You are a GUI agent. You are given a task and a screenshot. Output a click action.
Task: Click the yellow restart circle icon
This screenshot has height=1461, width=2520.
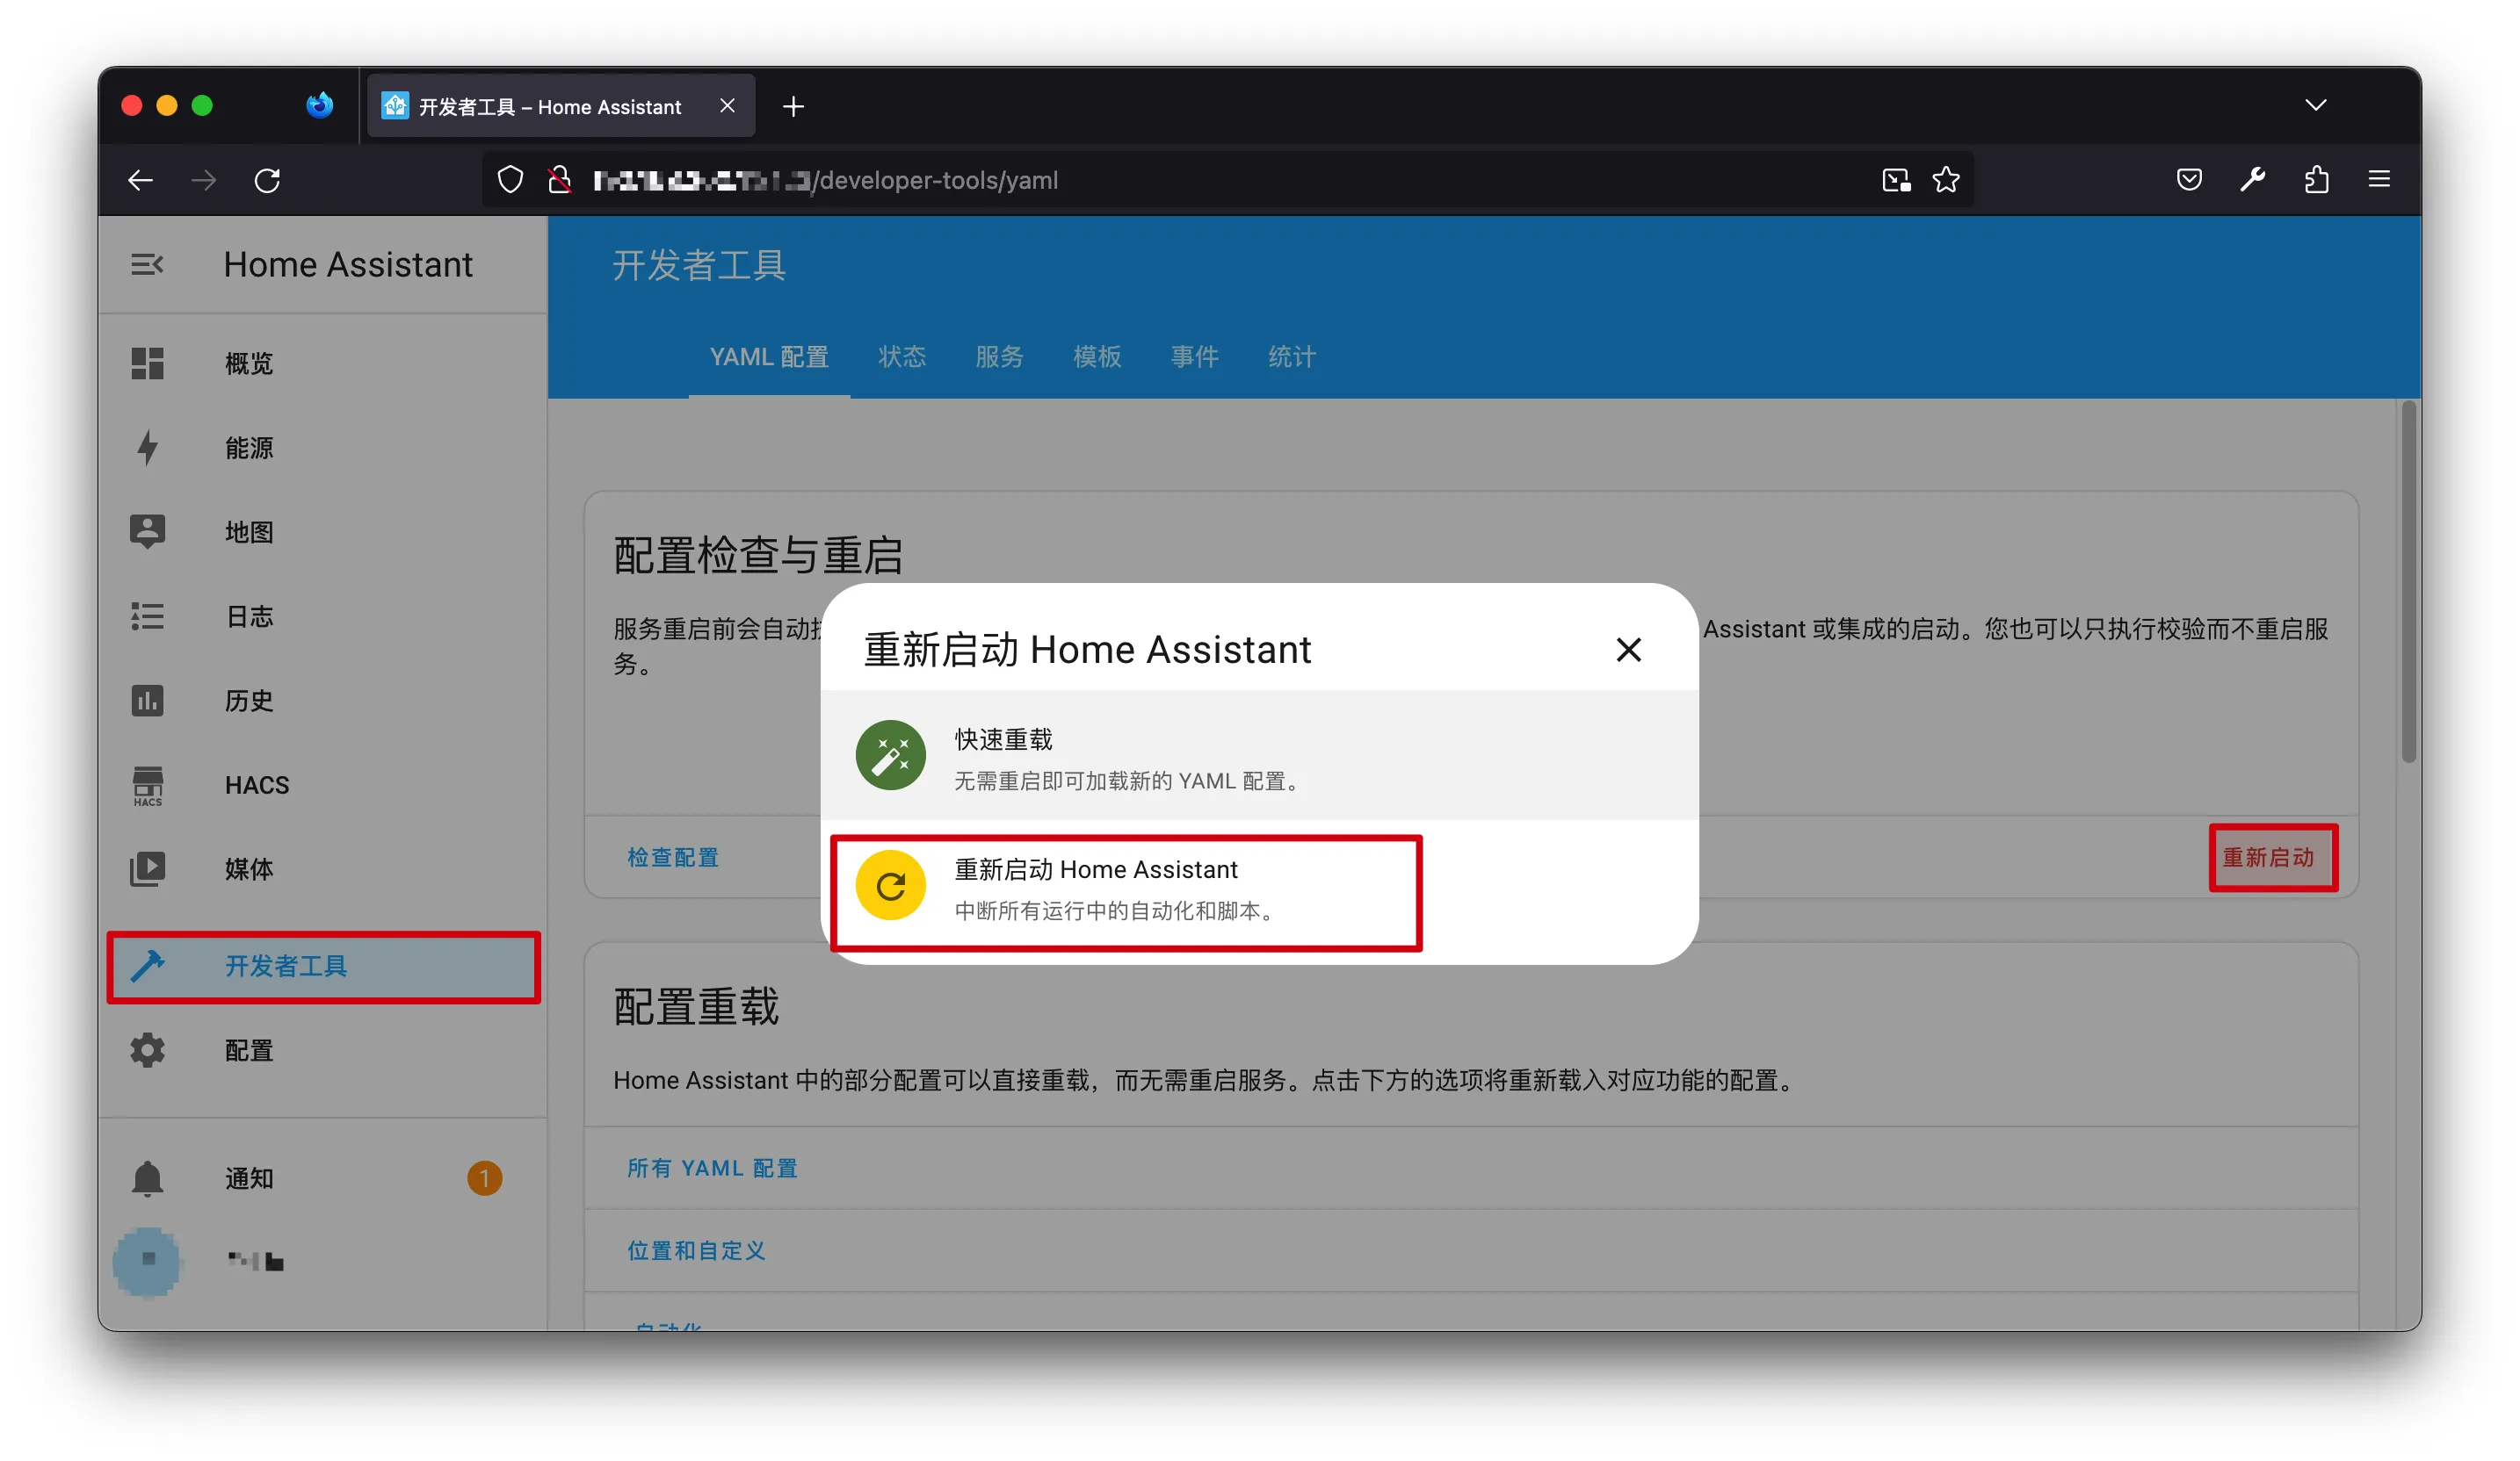890,885
